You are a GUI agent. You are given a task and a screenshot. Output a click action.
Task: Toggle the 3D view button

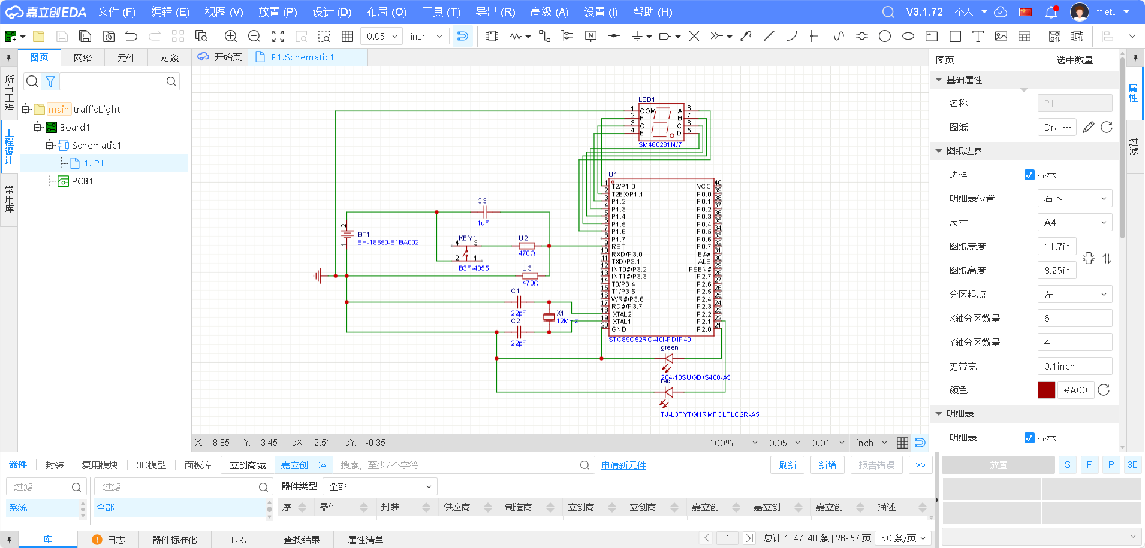1132,465
